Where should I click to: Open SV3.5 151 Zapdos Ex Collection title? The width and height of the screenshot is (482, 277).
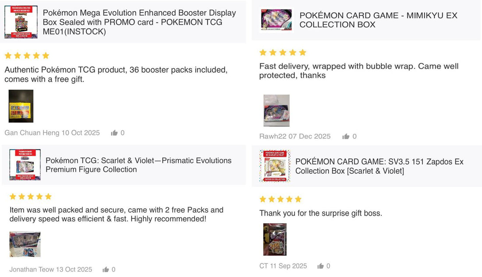point(379,166)
